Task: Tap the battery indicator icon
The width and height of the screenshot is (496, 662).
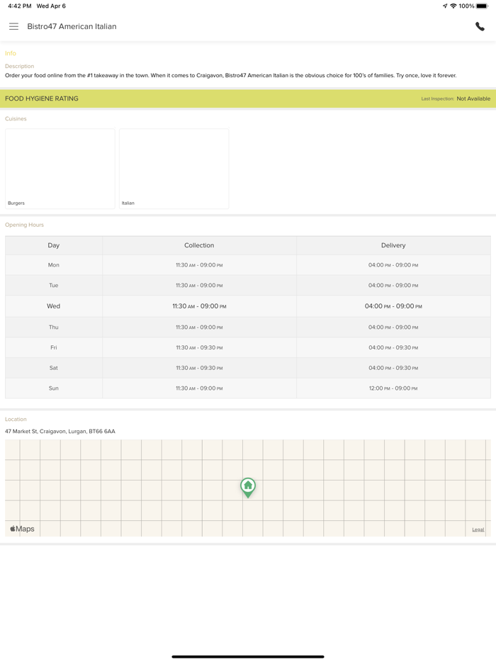Action: [483, 6]
